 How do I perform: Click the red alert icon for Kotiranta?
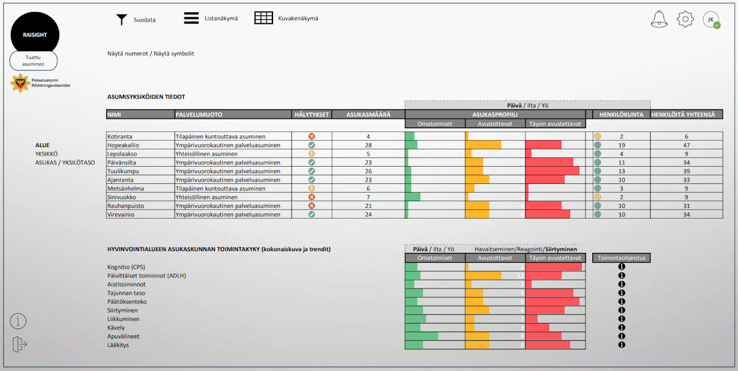coord(311,137)
